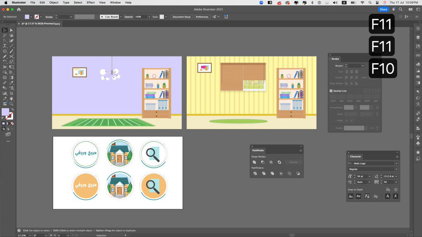
Task: Toggle Snap to Glyph Baseline button
Action: pos(351,196)
